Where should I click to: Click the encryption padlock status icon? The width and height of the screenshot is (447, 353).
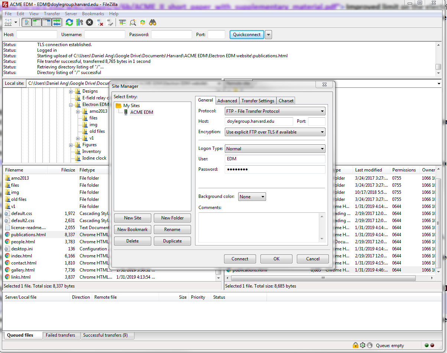point(356,345)
